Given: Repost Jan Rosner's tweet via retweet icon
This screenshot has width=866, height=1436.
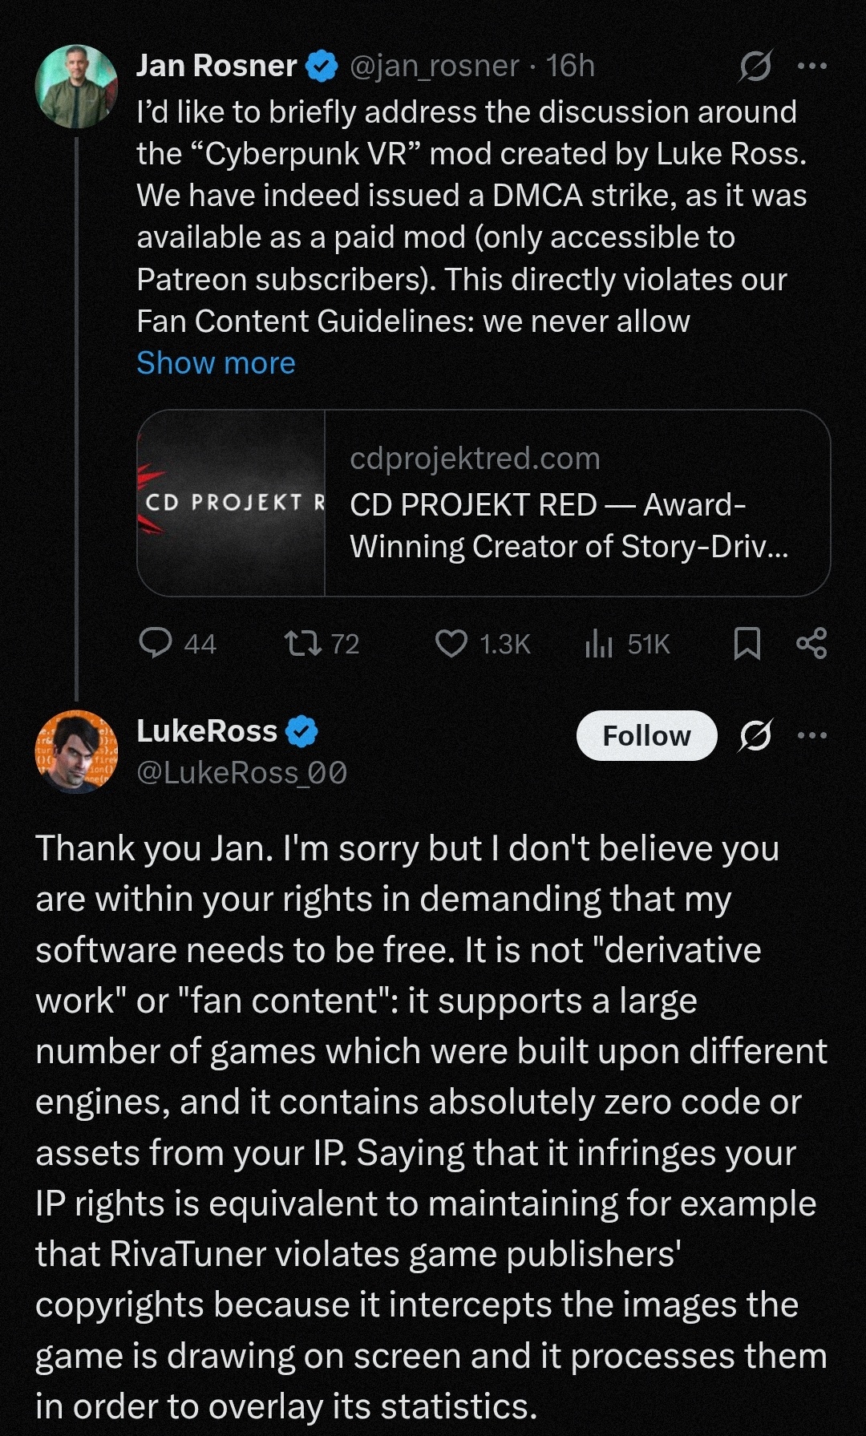Looking at the screenshot, I should click(x=303, y=643).
